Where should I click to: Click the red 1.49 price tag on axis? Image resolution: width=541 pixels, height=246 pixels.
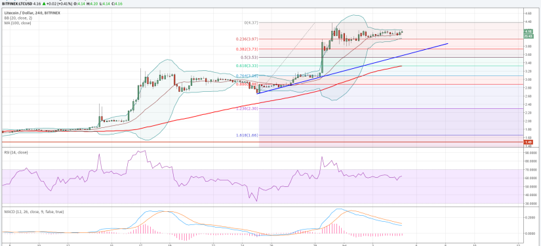[x=528, y=142]
